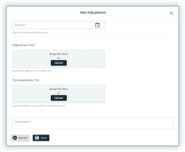The image size is (185, 152).
Task: Focus the Description text field
Action: point(93,122)
